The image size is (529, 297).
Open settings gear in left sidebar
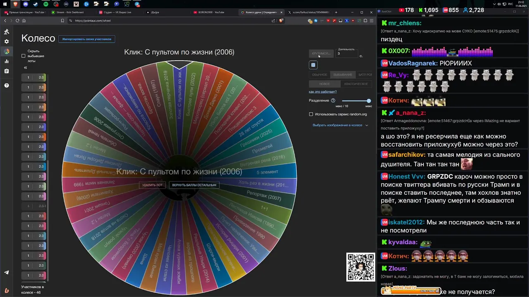click(7, 42)
